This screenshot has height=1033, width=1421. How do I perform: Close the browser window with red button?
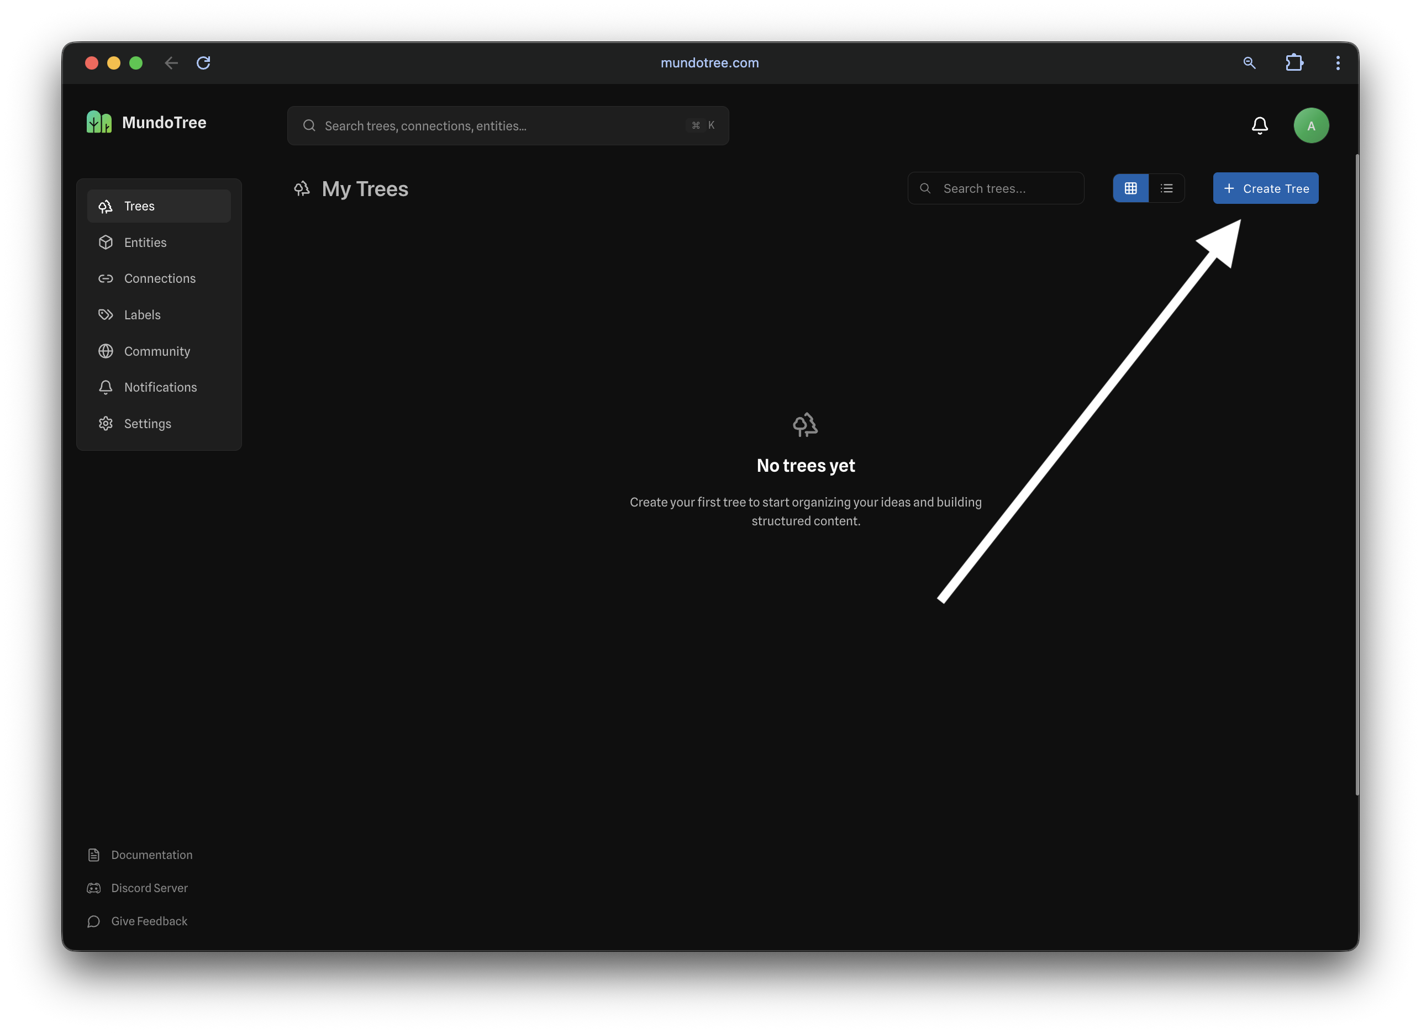(92, 62)
